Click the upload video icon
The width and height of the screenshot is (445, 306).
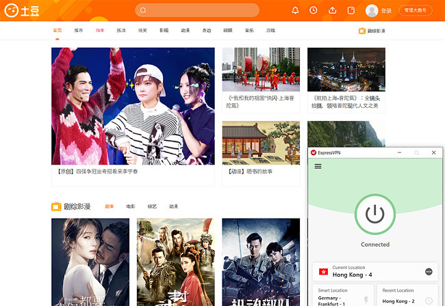click(332, 10)
